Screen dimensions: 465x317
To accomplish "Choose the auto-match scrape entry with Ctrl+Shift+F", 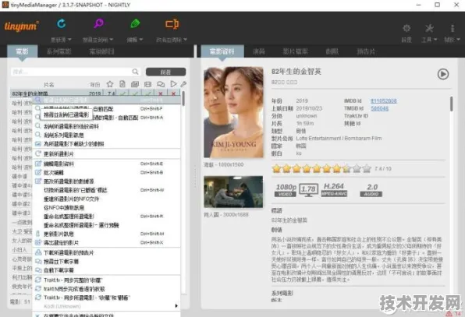I will click(x=107, y=108).
